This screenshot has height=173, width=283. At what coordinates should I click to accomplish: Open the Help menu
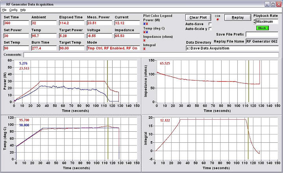tap(23, 10)
